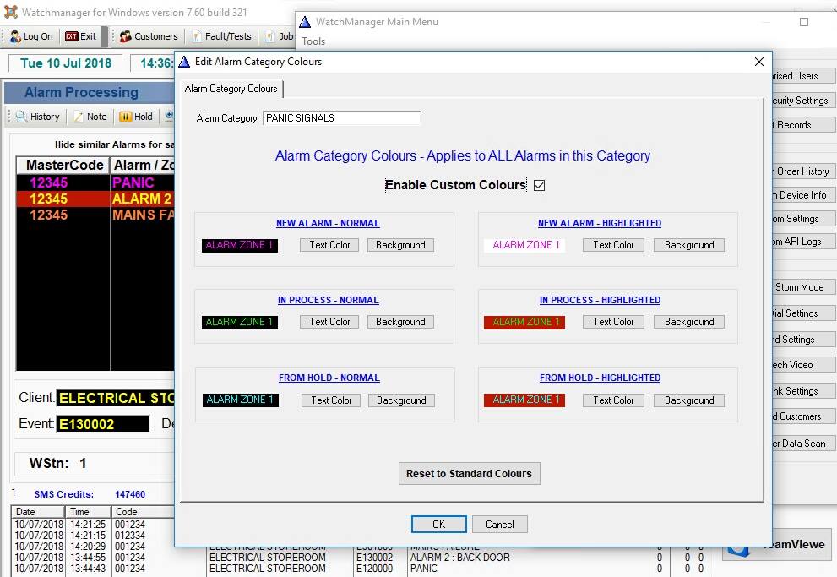Image resolution: width=837 pixels, height=577 pixels.
Task: Click the FROM HOLD - NORMAL heading link
Action: pos(329,378)
